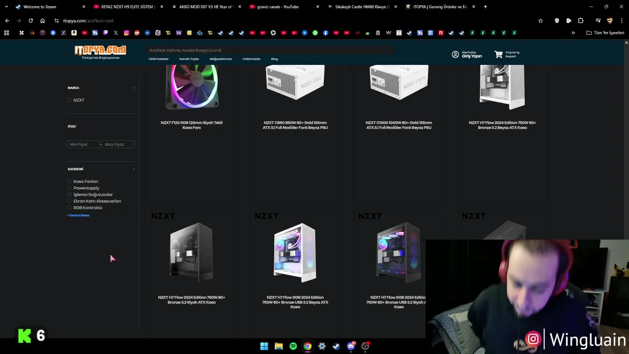
Task: Click the user account icon
Action: (x=455, y=55)
